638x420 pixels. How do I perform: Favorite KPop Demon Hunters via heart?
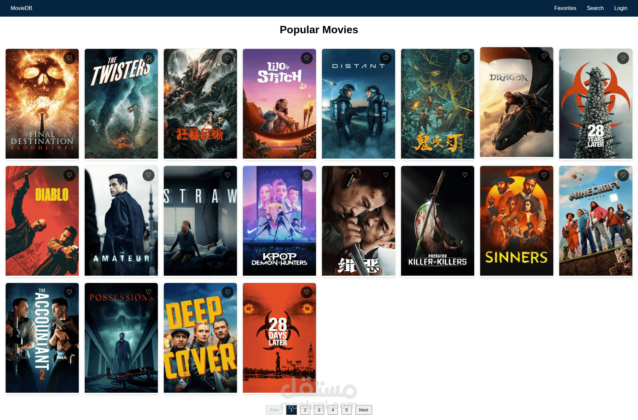pos(307,175)
